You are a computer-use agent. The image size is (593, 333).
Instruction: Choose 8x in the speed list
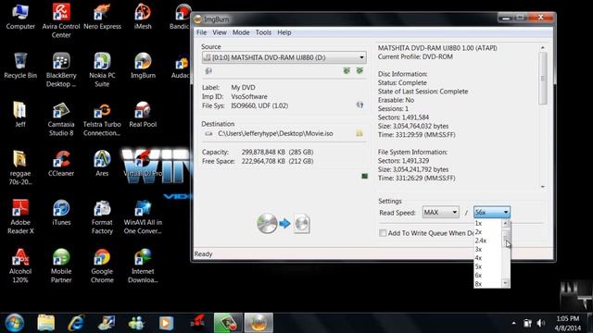click(x=487, y=284)
